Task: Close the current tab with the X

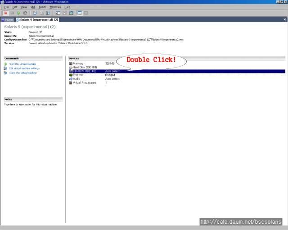Action: [x=284, y=19]
